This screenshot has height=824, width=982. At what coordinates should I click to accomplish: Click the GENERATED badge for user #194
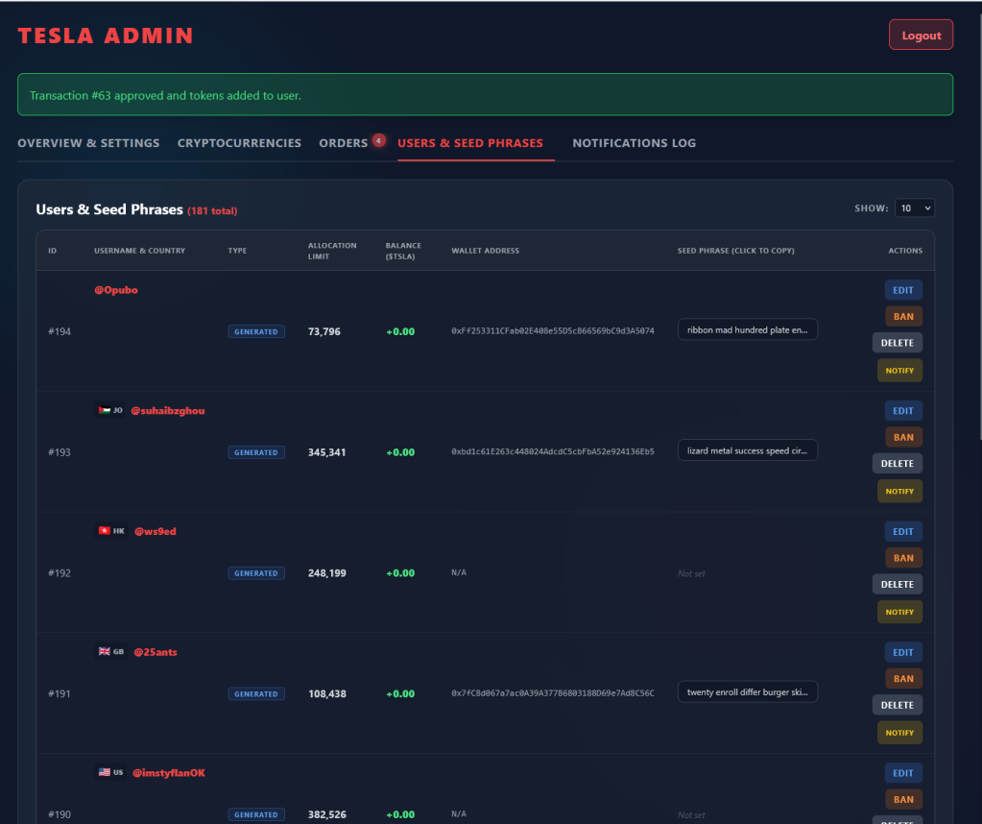click(256, 331)
